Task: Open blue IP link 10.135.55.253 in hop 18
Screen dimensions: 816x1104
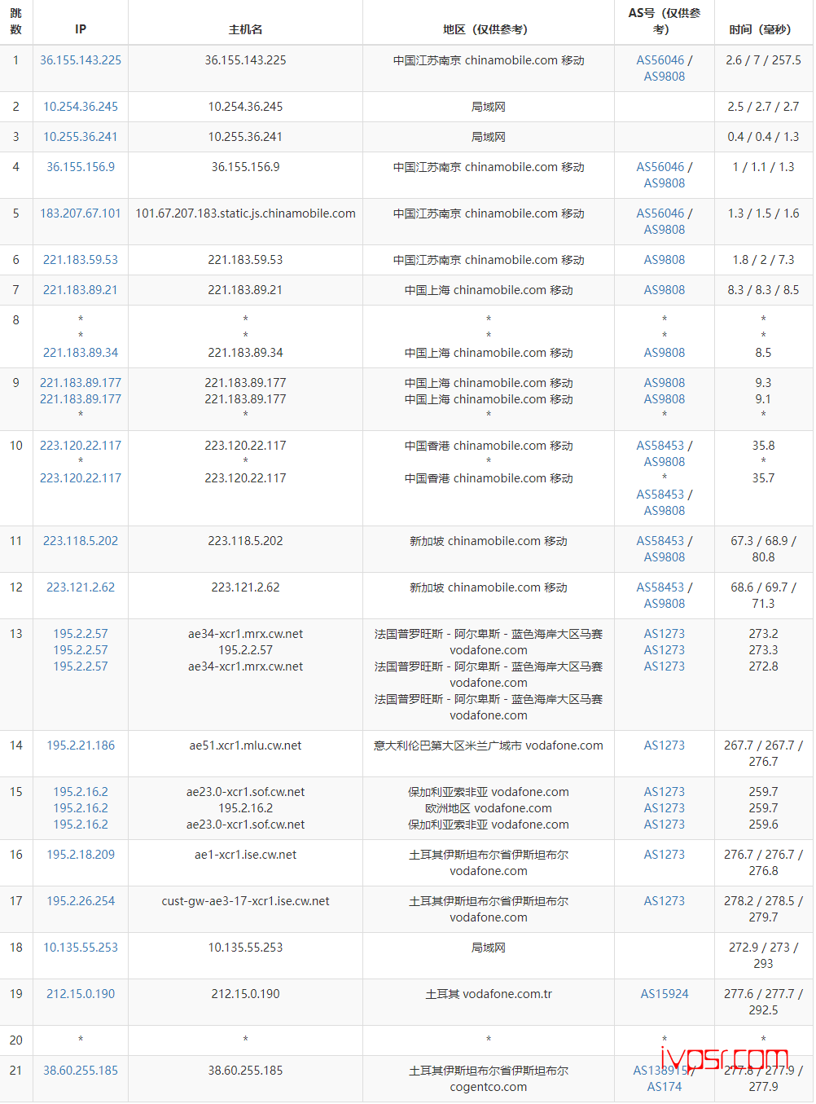Action: click(x=81, y=948)
